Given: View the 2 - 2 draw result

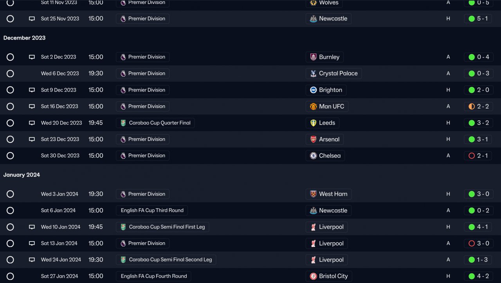Looking at the screenshot, I should click(479, 106).
